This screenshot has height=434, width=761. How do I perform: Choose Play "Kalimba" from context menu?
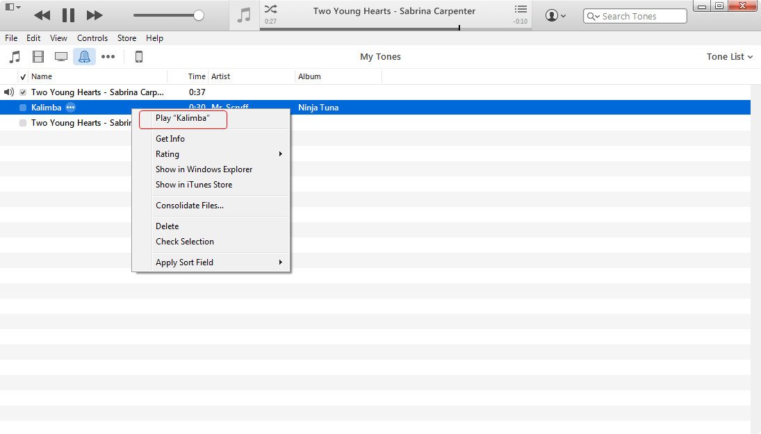click(183, 118)
